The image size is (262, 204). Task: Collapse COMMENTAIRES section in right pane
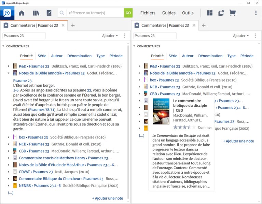pyautogui.click(x=134, y=46)
